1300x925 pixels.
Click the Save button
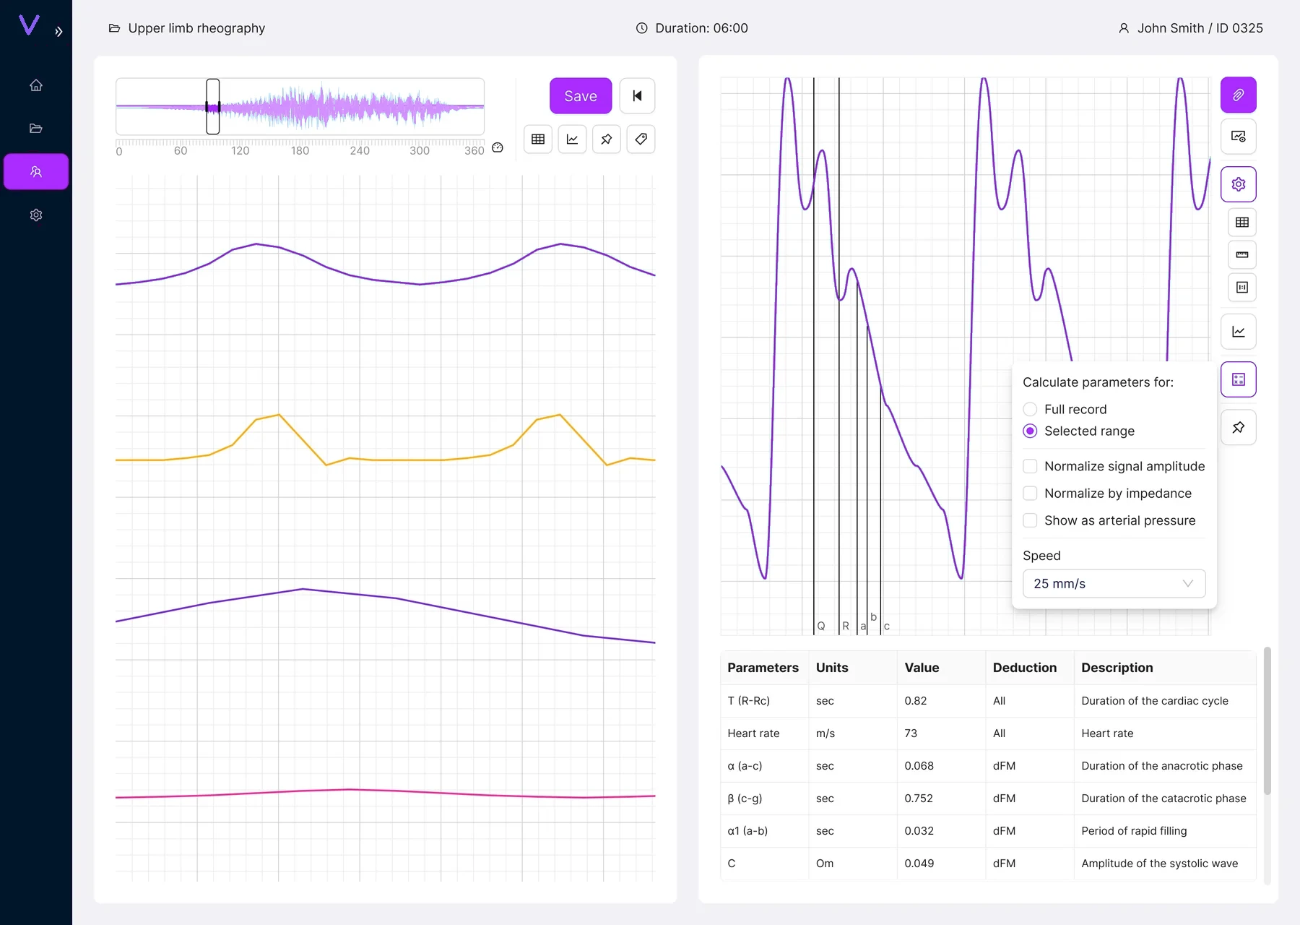pos(581,95)
